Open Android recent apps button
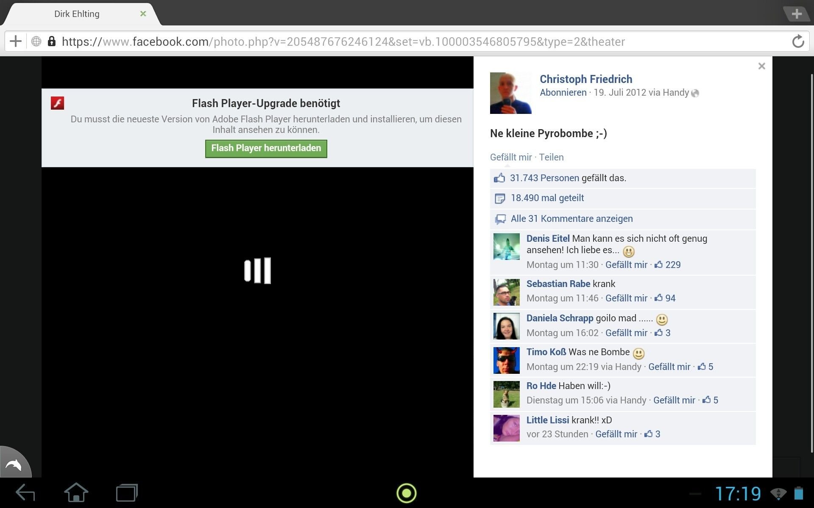 point(127,493)
